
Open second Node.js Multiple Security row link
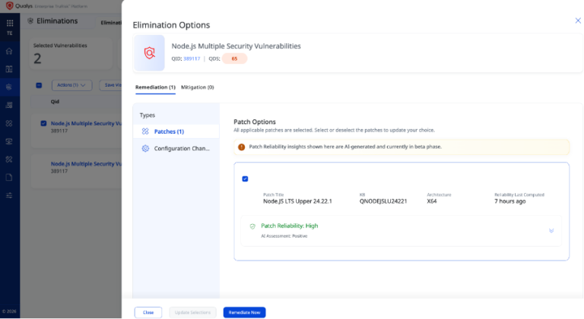pos(86,164)
